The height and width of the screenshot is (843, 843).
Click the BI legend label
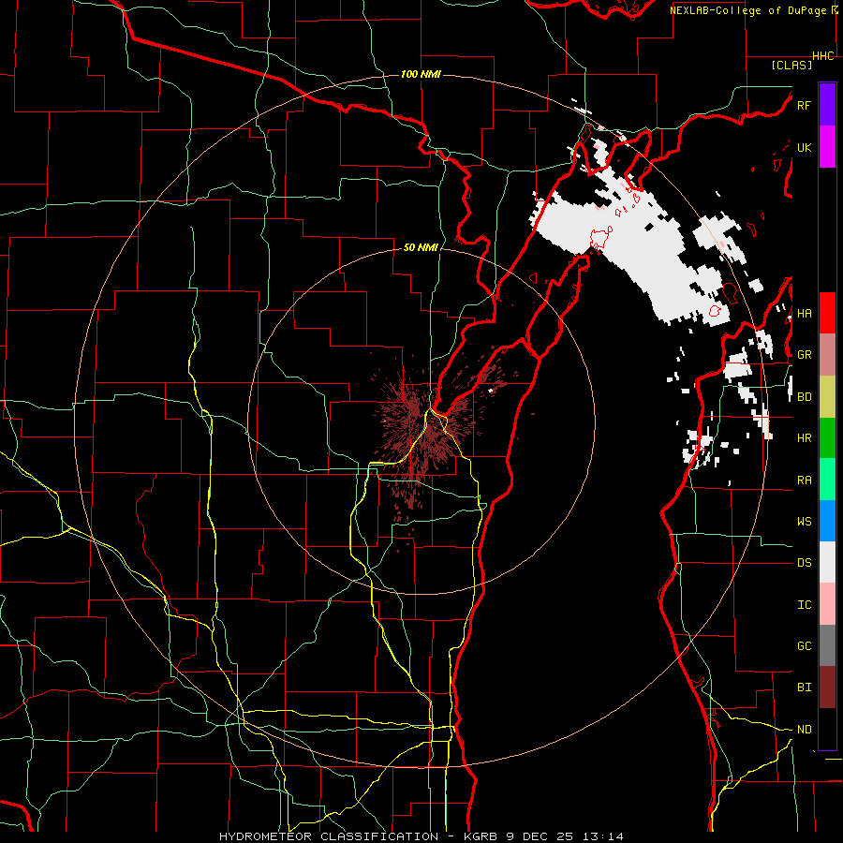pos(804,688)
